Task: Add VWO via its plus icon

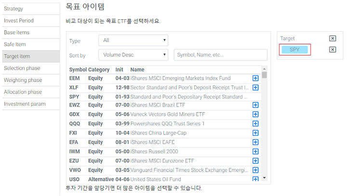Action: [255, 170]
